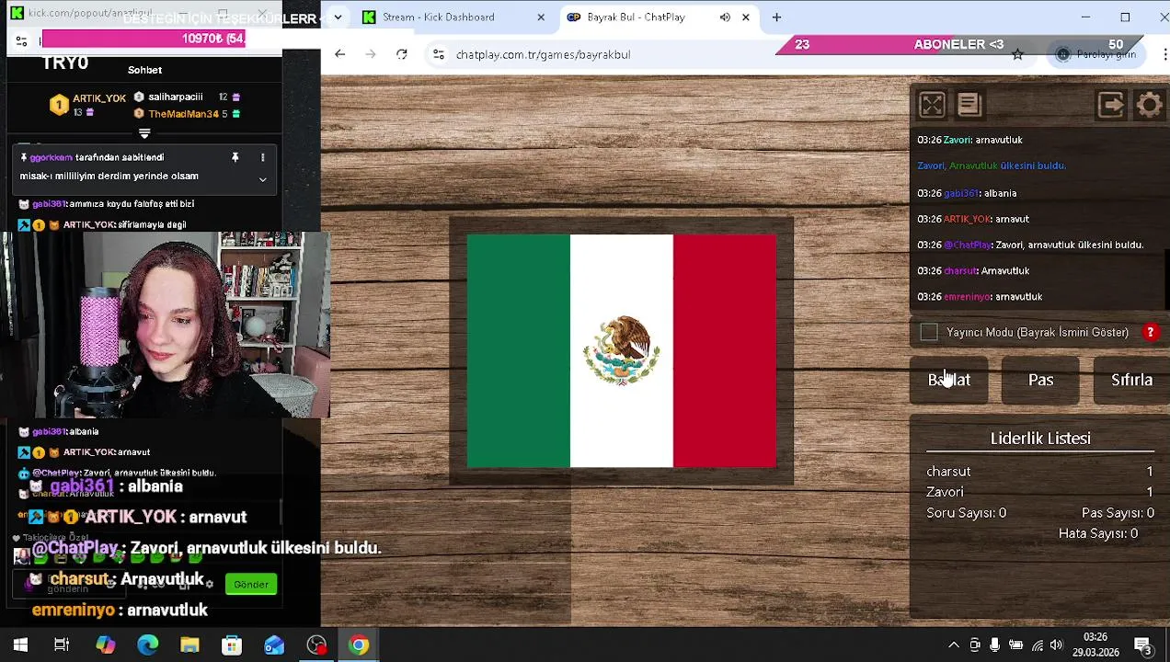1170x662 pixels.
Task: Click the Sıfırla button
Action: click(x=1131, y=380)
